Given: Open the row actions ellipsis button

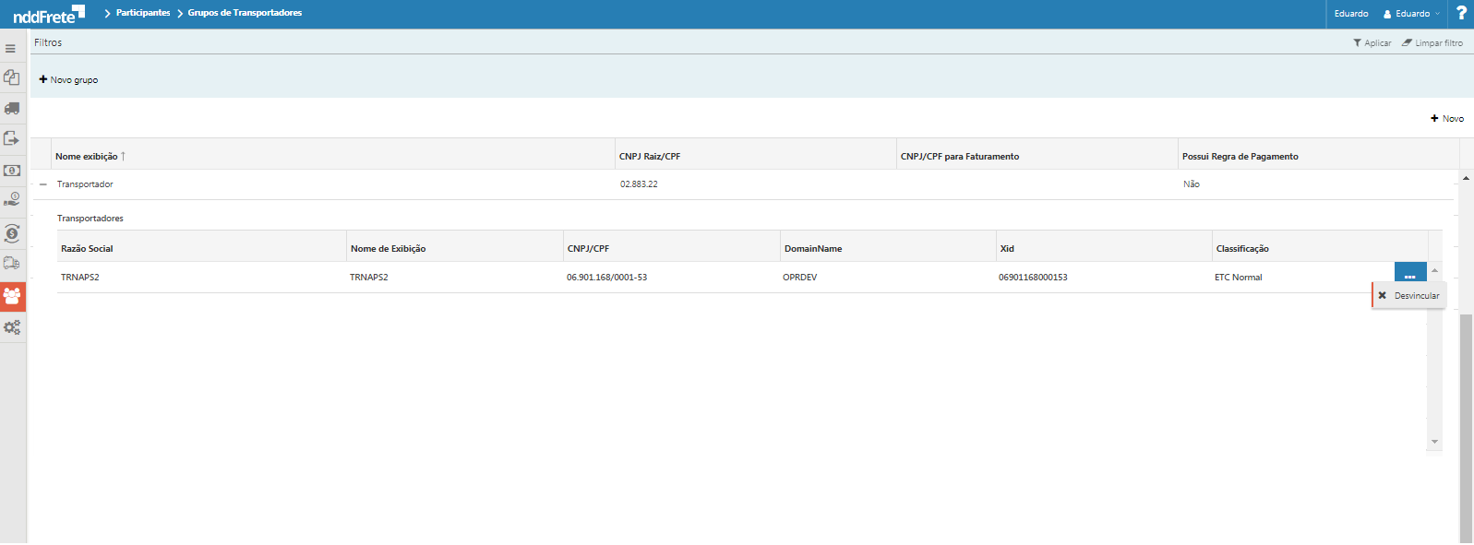Looking at the screenshot, I should point(1409,274).
